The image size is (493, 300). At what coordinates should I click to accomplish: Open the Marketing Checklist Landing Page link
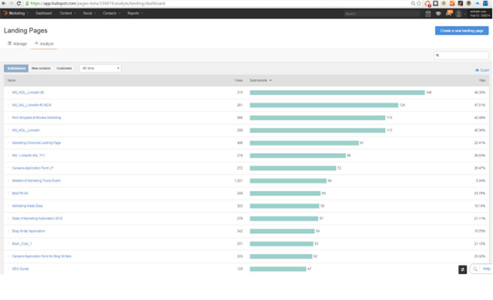point(36,142)
